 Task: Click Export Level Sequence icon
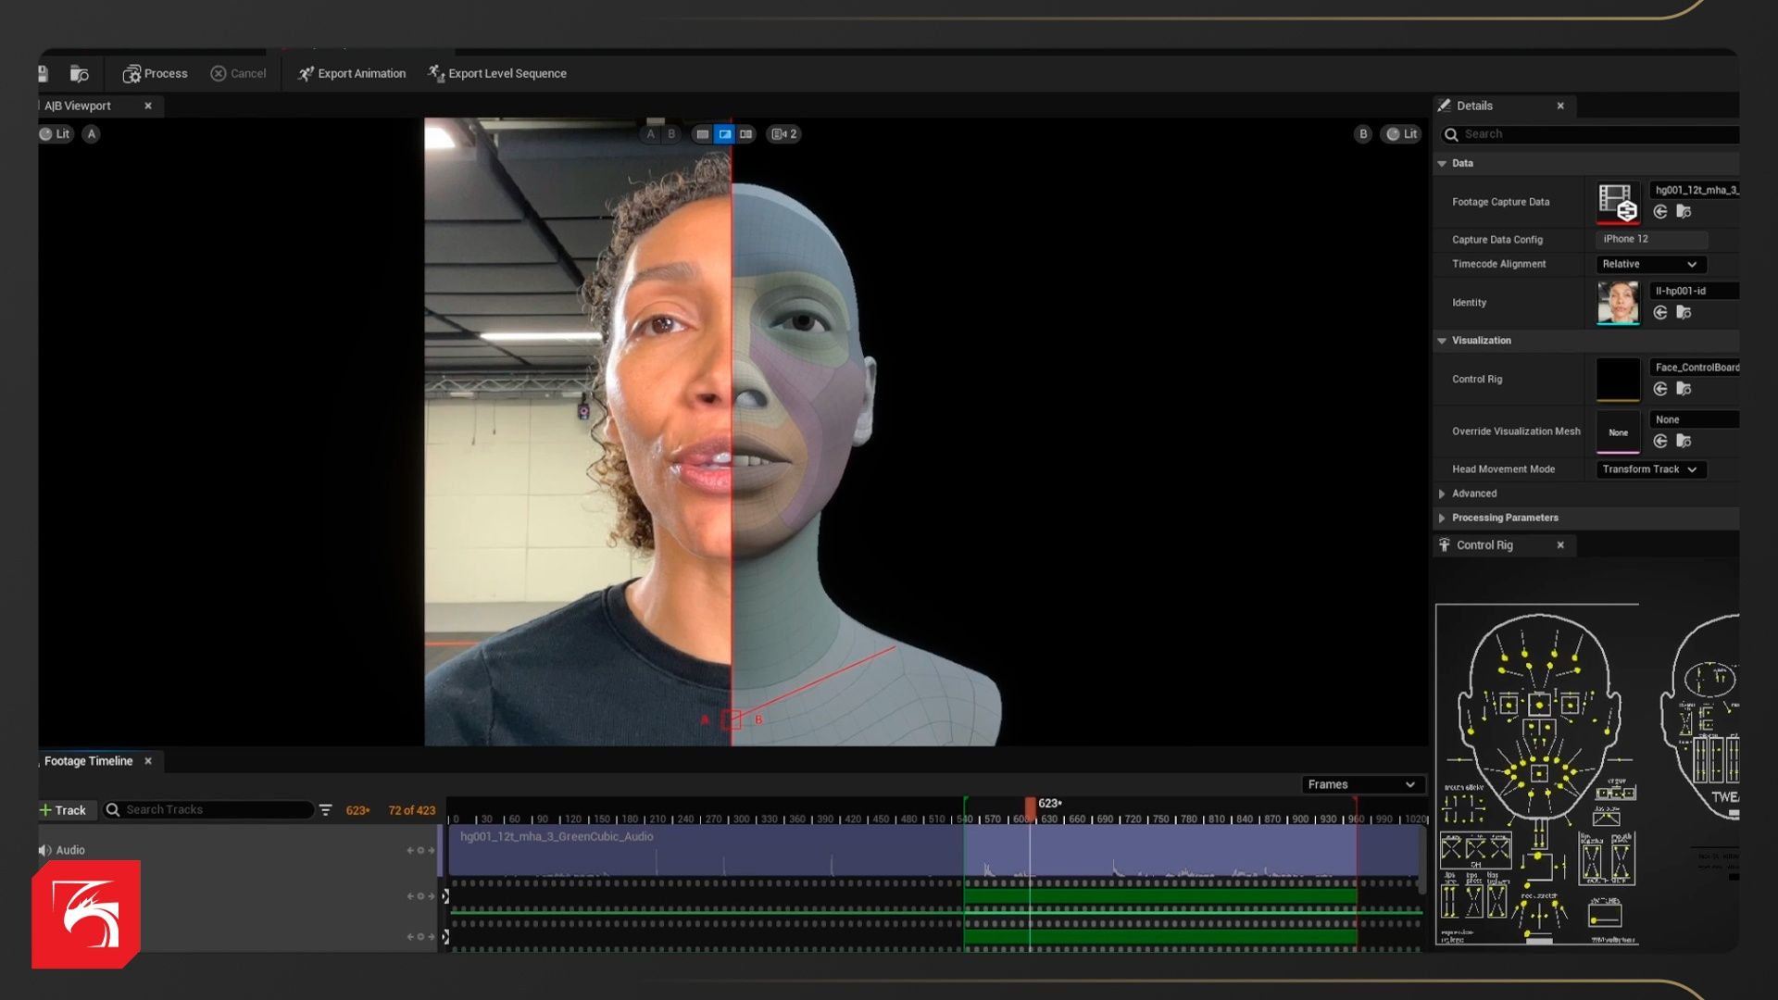[435, 72]
